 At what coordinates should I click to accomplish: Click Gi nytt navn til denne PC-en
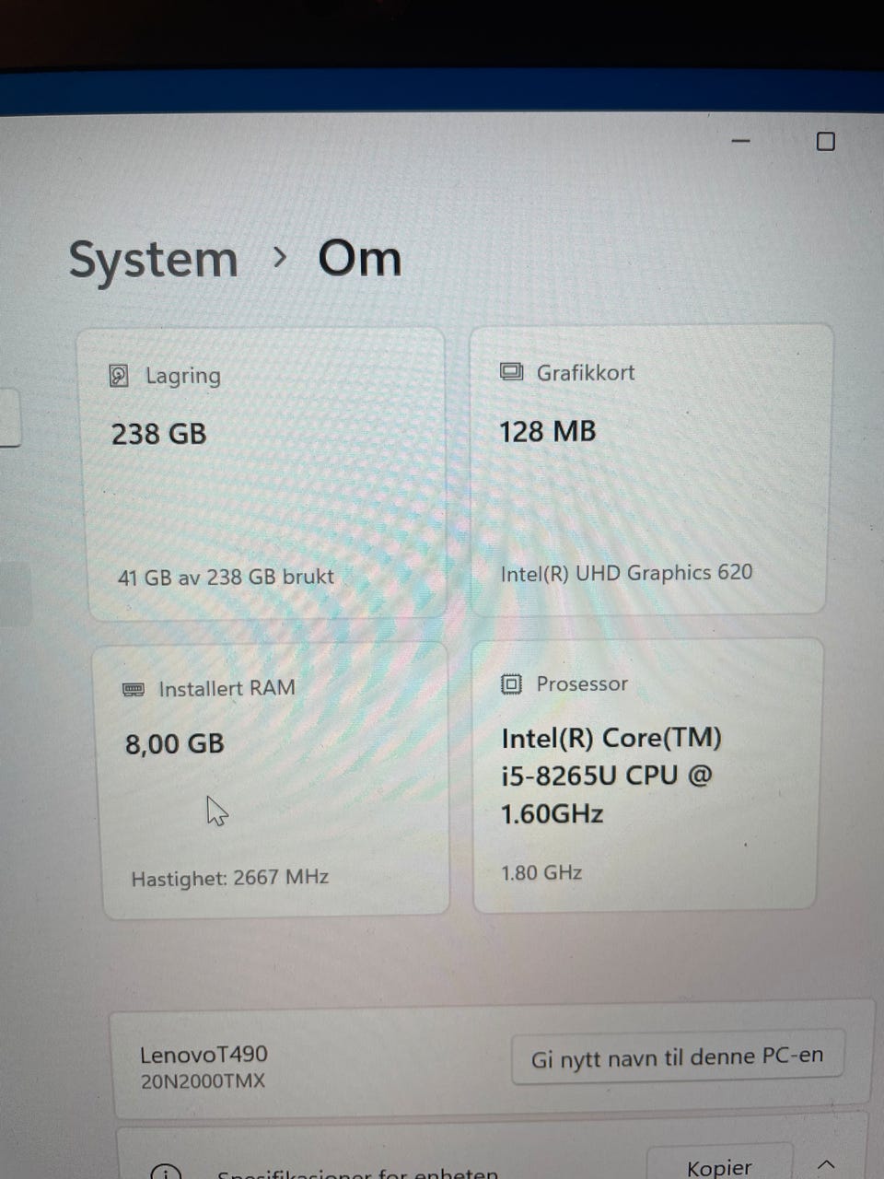[x=678, y=1057]
